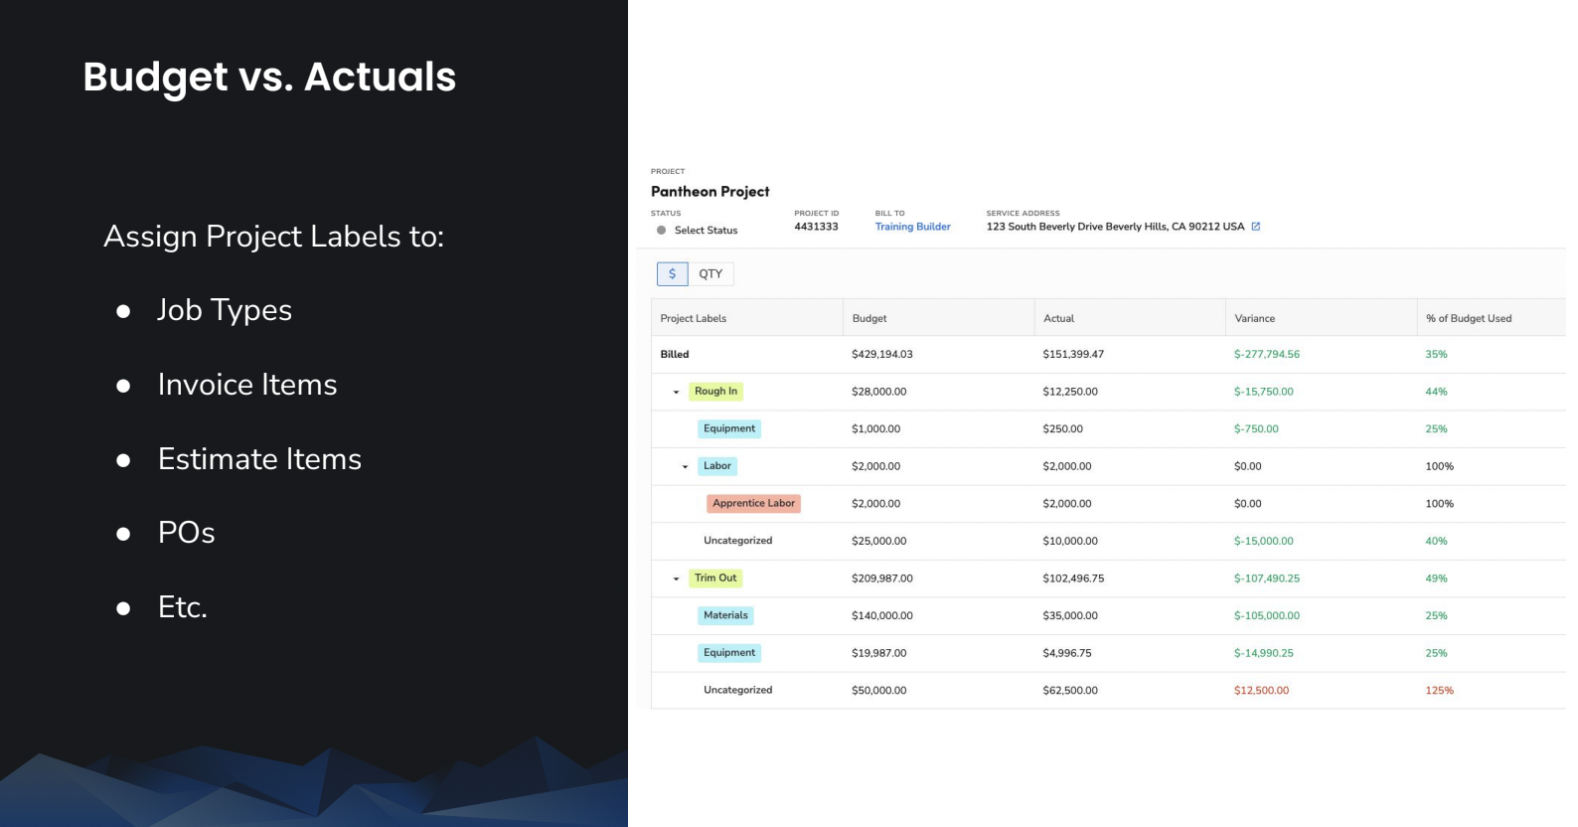This screenshot has width=1578, height=827.
Task: Click Equipment actual $250.00
Action: tap(1062, 429)
